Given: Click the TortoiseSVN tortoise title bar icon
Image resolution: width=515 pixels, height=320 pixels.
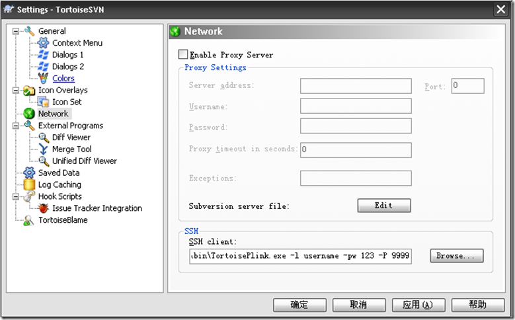Looking at the screenshot, I should click(9, 9).
